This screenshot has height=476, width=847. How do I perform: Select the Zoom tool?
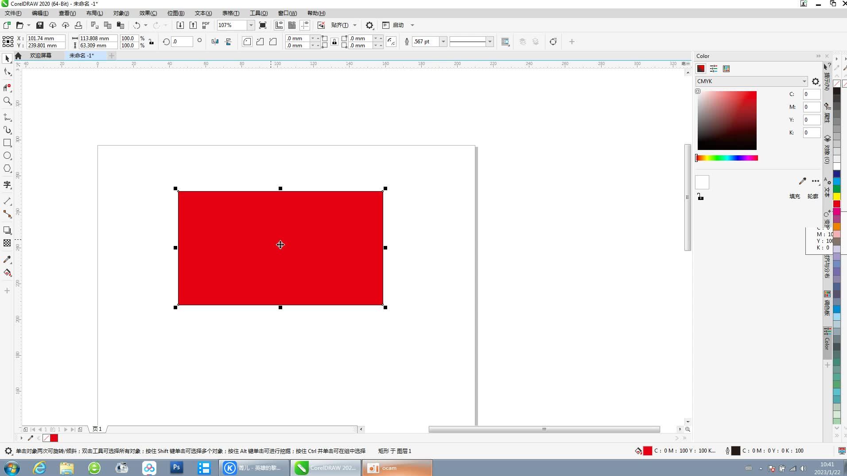coord(7,101)
